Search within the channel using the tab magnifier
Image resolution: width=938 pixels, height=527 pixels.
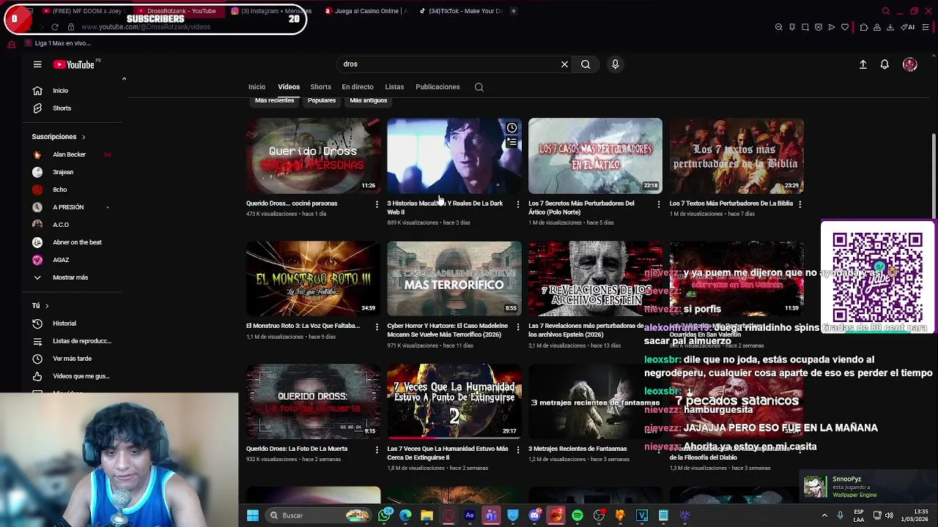[479, 87]
